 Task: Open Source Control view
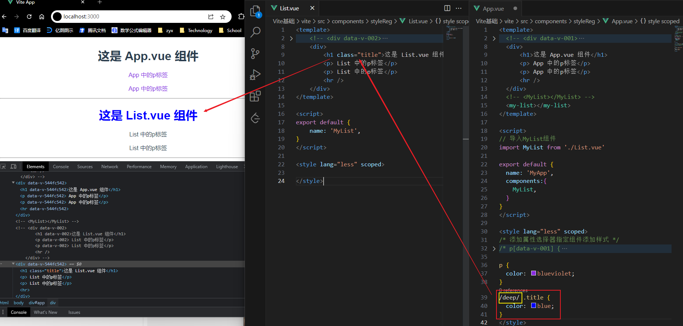point(255,54)
